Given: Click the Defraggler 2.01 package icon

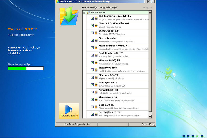Looking at the screenshot, I should coord(96,114).
